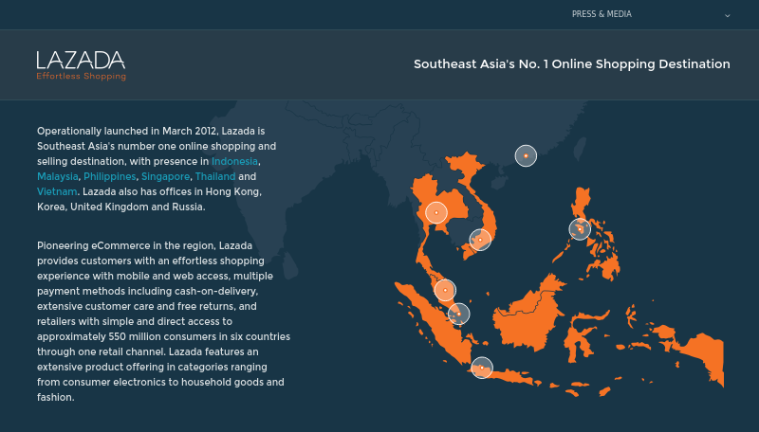Viewport: 759px width, 432px height.
Task: Select the Singapore map marker
Action: [x=458, y=315]
